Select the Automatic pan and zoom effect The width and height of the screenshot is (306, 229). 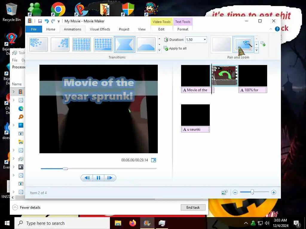(243, 44)
